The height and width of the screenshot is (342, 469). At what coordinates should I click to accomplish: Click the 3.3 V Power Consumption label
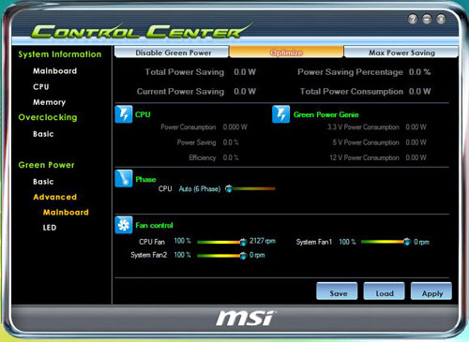[363, 127]
